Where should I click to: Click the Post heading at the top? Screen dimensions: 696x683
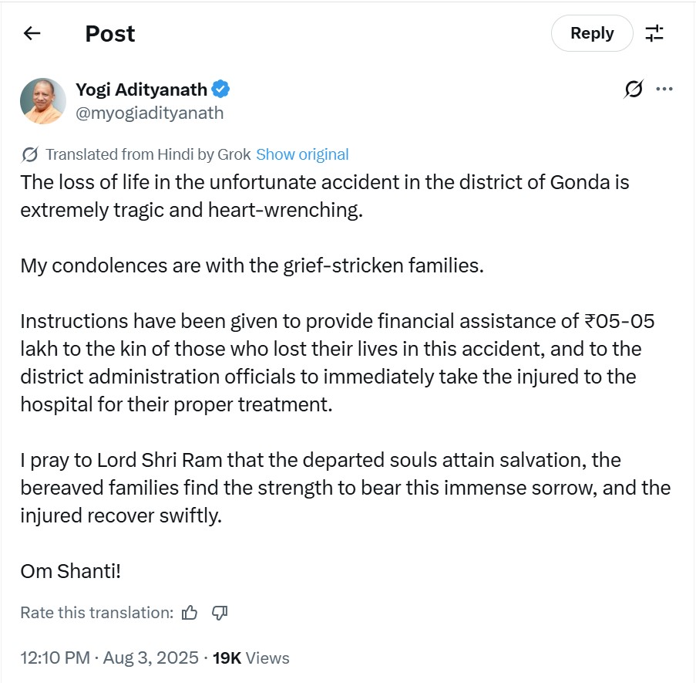tap(110, 33)
